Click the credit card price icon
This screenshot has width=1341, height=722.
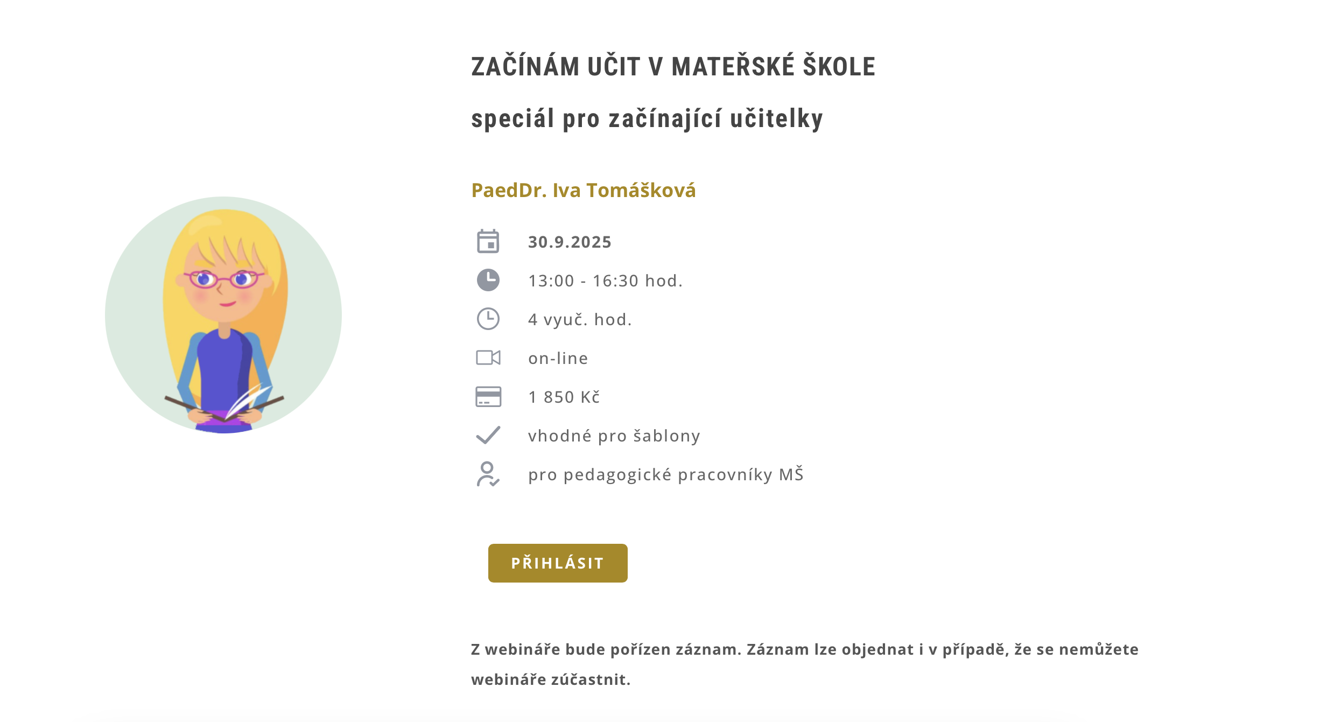[488, 396]
